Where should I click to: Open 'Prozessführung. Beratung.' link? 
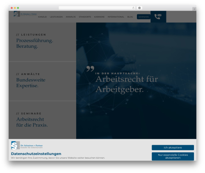coord(34,43)
